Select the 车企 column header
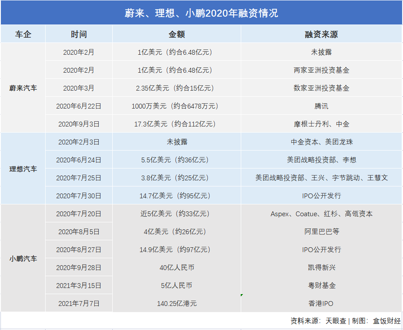This screenshot has width=403, height=330. point(23,34)
